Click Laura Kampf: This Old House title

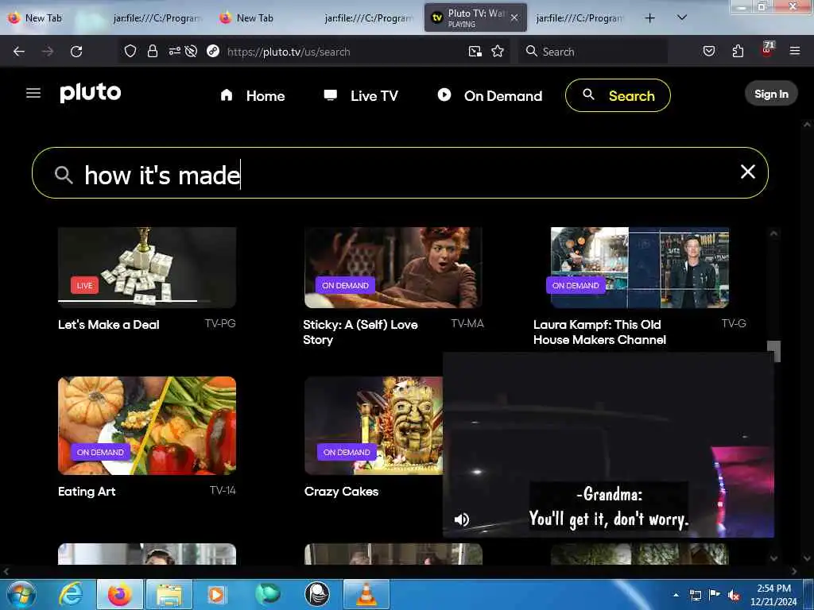[x=599, y=332]
